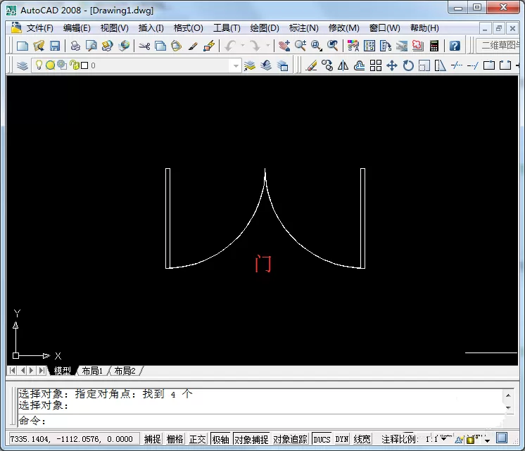Viewport: 525px width, 451px height.
Task: Open 绘图(D) menu
Action: pos(265,28)
